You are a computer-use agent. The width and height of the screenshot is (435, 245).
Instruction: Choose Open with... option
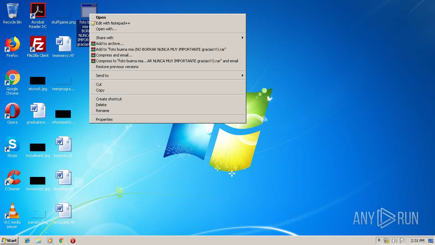168,29
